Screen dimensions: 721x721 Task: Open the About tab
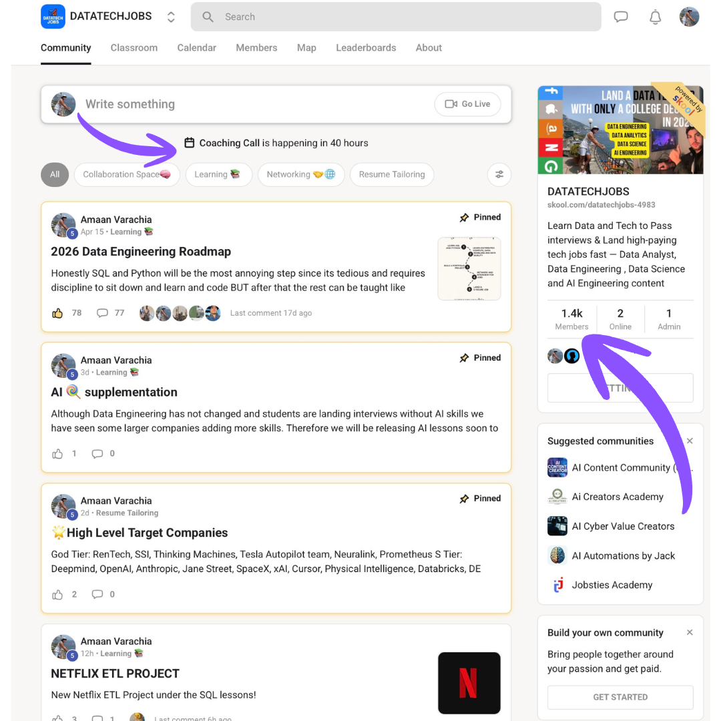point(429,48)
